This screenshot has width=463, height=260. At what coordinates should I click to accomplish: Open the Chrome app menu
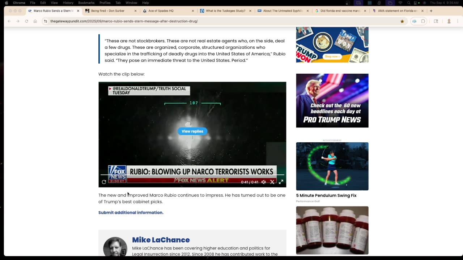(19, 3)
